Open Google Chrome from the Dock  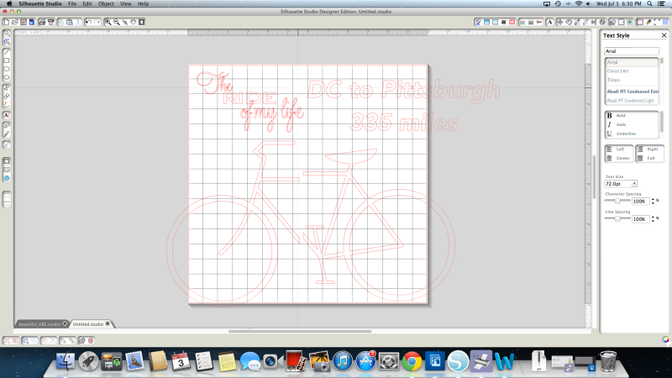click(x=412, y=361)
